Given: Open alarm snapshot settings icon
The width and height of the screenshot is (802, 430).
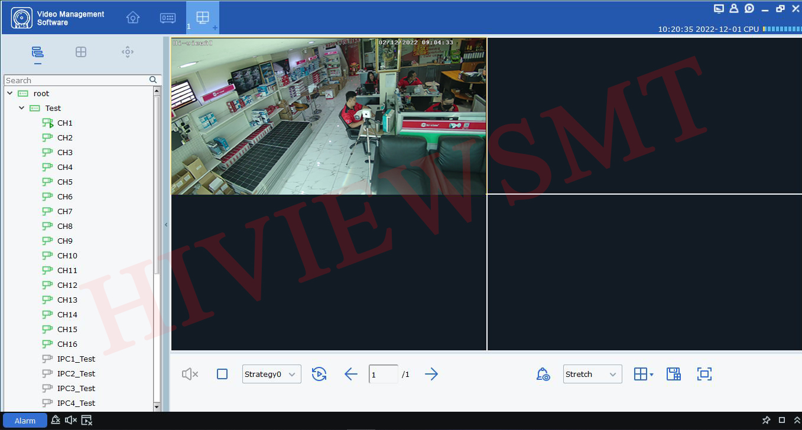Looking at the screenshot, I should pyautogui.click(x=543, y=374).
